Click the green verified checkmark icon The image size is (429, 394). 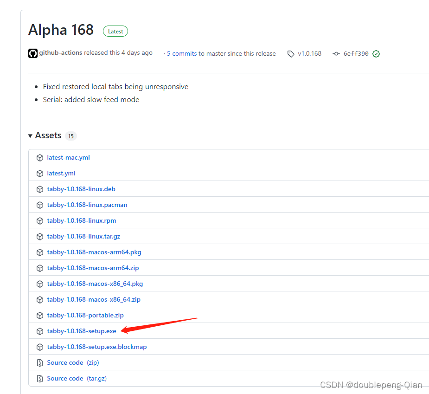(376, 54)
